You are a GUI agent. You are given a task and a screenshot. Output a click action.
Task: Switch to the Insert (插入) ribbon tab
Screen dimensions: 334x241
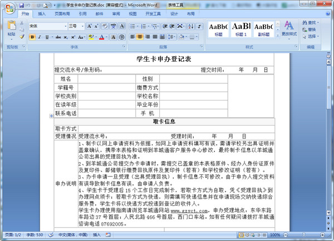[x=42, y=13]
